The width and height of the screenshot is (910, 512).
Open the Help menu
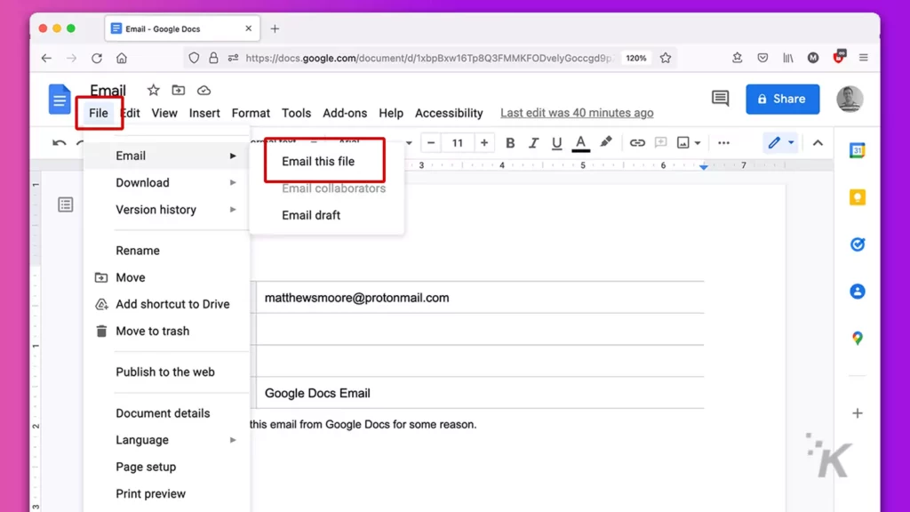tap(391, 113)
